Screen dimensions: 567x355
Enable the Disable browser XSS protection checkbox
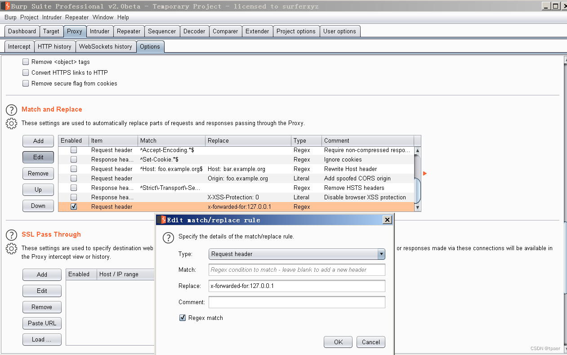coord(74,197)
